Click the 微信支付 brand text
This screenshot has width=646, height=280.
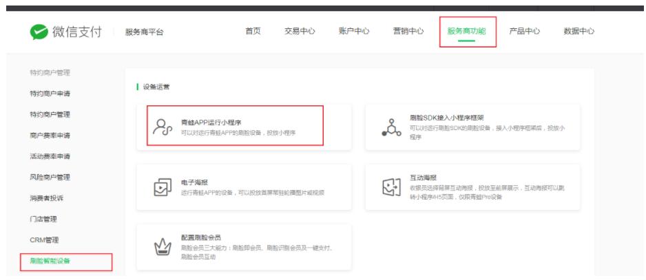pyautogui.click(x=76, y=32)
